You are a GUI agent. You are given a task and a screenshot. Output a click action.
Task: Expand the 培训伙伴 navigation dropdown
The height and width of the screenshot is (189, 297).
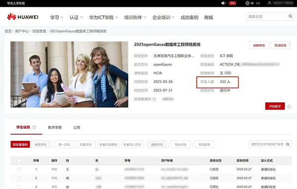point(135,17)
